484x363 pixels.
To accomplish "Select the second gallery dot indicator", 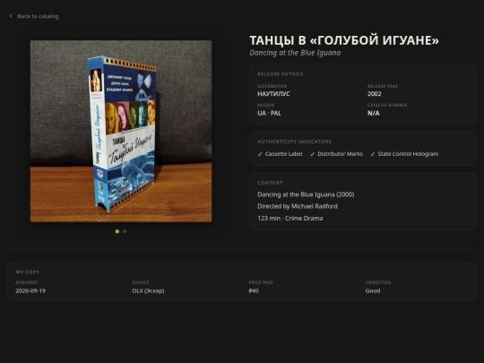I will pyautogui.click(x=125, y=231).
